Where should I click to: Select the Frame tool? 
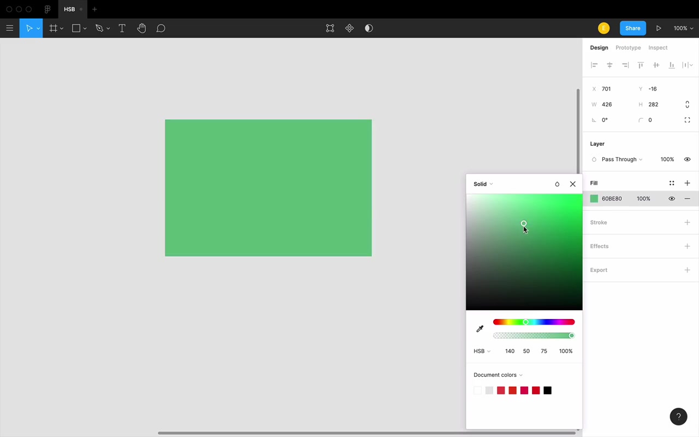coord(54,28)
